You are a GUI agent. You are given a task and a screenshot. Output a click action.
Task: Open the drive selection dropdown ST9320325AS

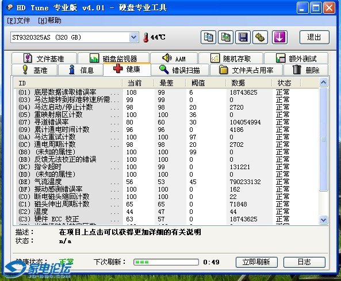tap(74, 37)
